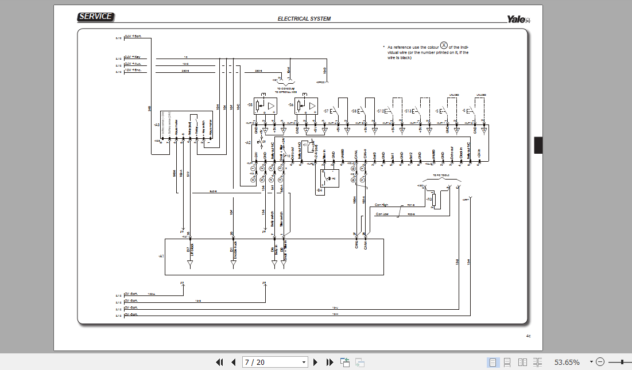Image resolution: width=632 pixels, height=370 pixels.
Task: Click the Yale logo in header
Action: click(x=519, y=19)
